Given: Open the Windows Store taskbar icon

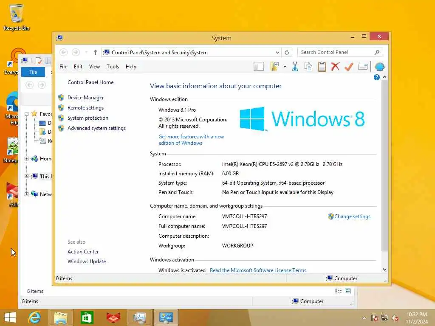Looking at the screenshot, I should tap(87, 318).
